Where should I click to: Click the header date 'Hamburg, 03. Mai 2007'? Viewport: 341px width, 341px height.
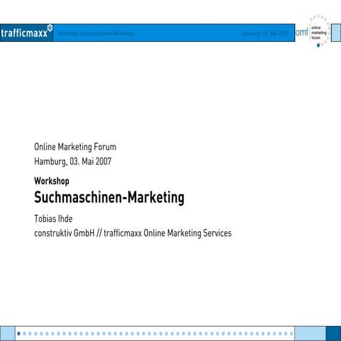coord(265,33)
